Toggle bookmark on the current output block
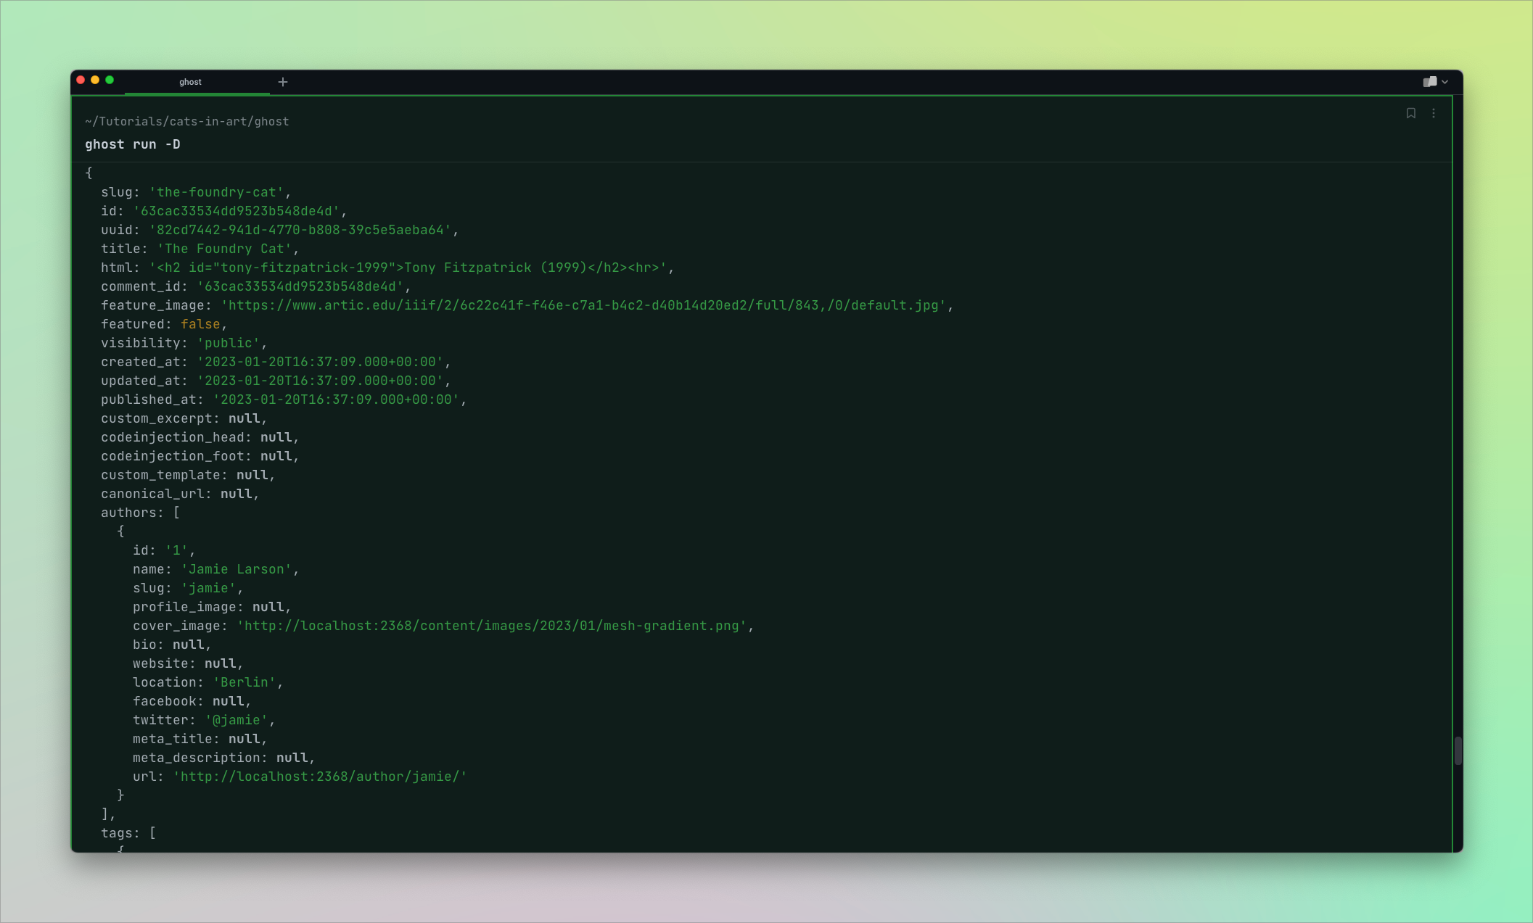This screenshot has height=923, width=1533. pyautogui.click(x=1410, y=113)
